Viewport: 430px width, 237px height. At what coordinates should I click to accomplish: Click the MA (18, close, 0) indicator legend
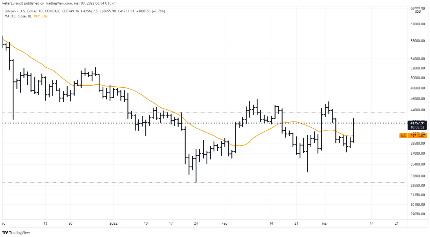tap(18, 16)
